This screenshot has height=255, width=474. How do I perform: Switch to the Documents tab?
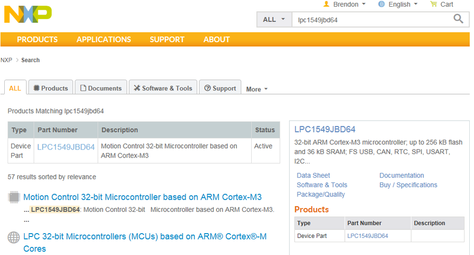(x=101, y=88)
